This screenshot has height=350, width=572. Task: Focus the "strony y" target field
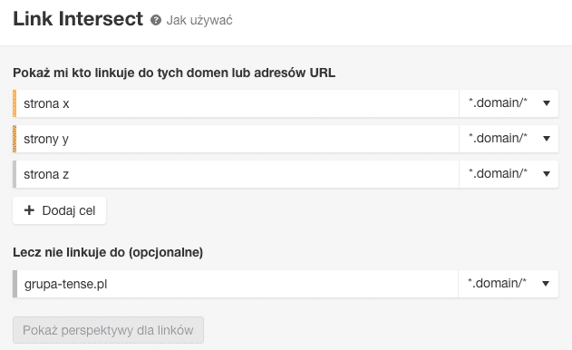pos(238,139)
